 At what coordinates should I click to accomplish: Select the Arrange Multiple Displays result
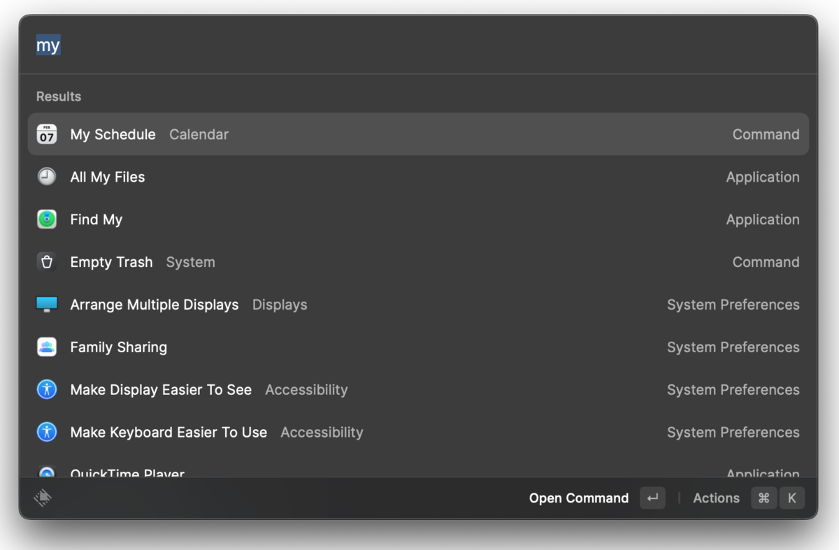(x=418, y=305)
